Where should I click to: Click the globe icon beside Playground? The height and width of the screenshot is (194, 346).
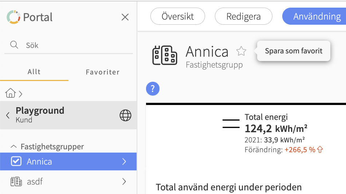(x=125, y=115)
